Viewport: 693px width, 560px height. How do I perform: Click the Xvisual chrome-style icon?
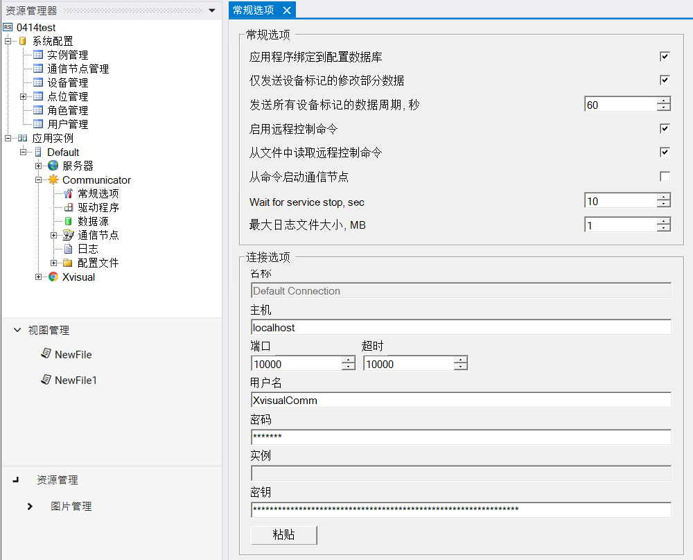(53, 277)
